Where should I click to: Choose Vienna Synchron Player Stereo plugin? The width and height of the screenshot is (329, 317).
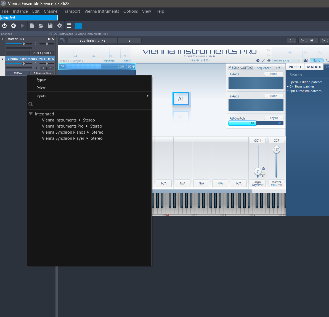(72, 138)
